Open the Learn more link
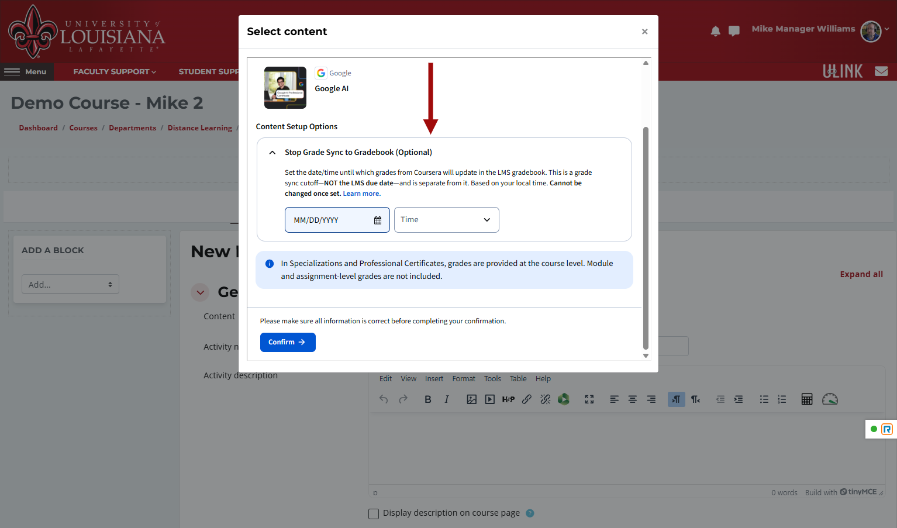Image resolution: width=897 pixels, height=528 pixels. point(361,194)
